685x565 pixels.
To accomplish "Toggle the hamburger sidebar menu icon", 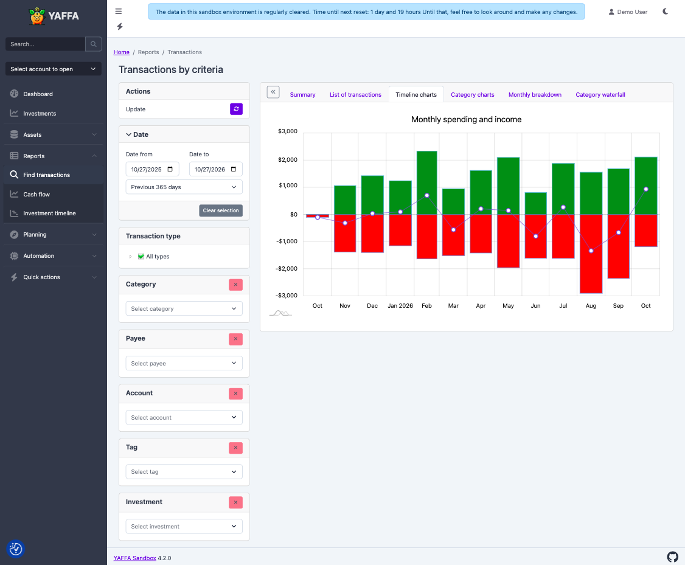I will click(x=119, y=12).
